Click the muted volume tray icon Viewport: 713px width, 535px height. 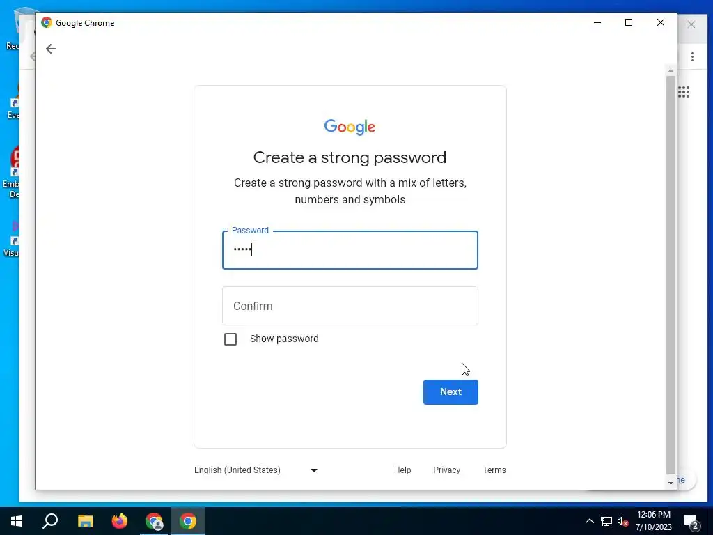622,521
